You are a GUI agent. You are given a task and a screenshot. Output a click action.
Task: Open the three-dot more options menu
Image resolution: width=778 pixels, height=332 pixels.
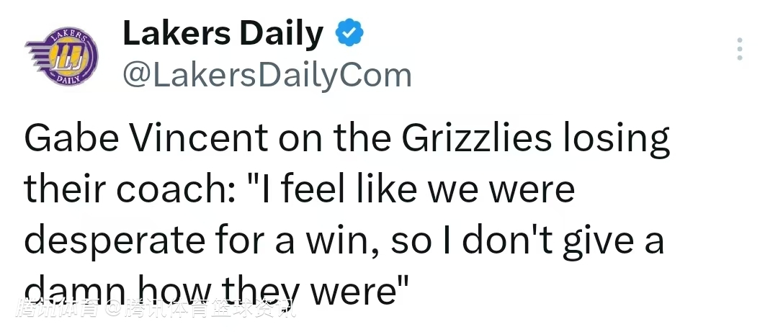coord(739,49)
